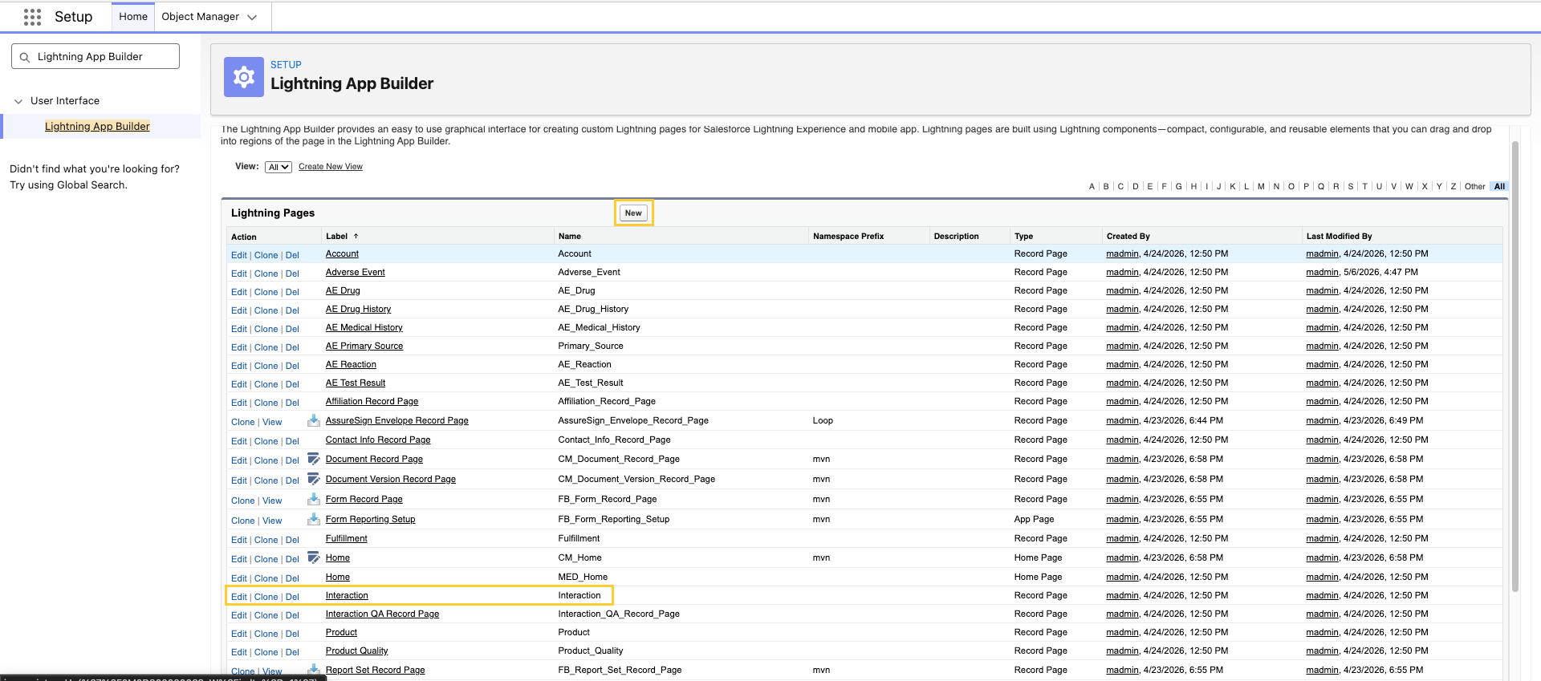Edit the Document Version Record Page
The image size is (1541, 681).
click(239, 480)
